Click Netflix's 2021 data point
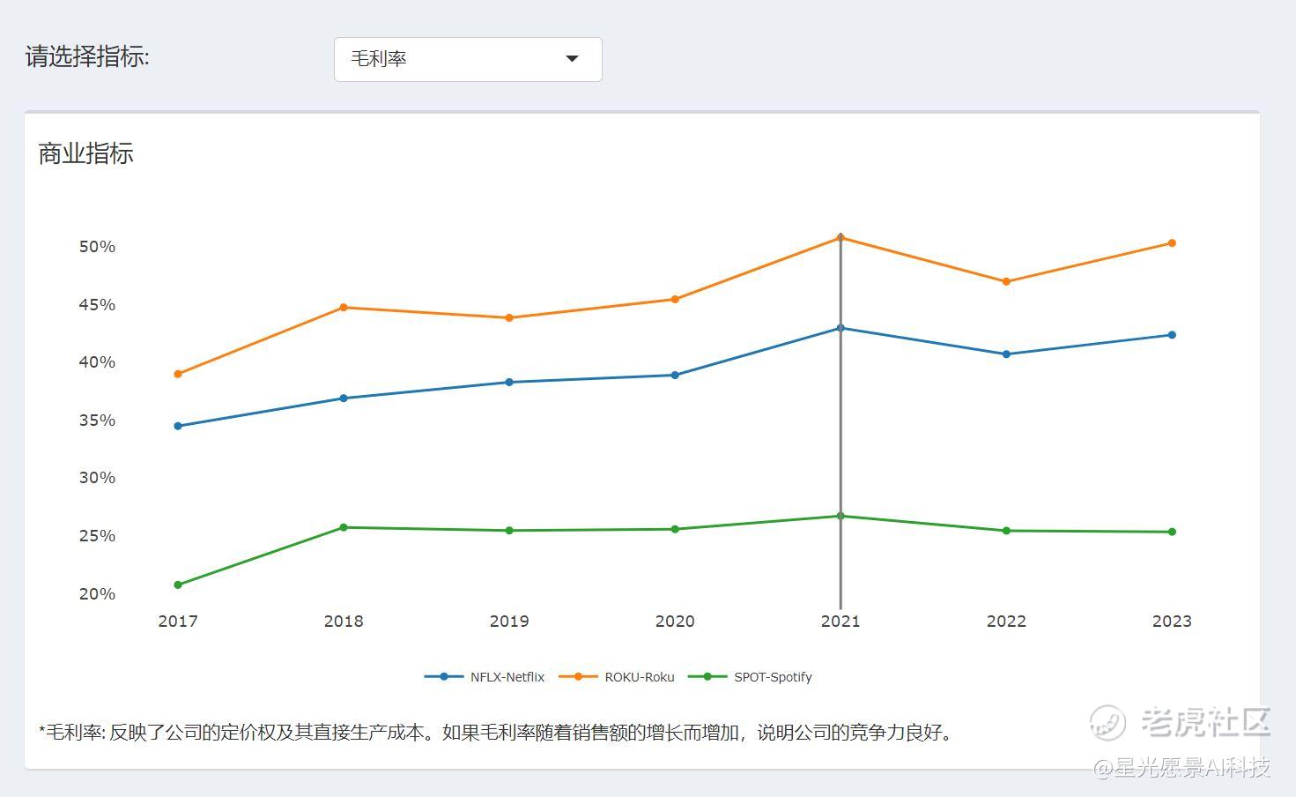 pos(841,328)
